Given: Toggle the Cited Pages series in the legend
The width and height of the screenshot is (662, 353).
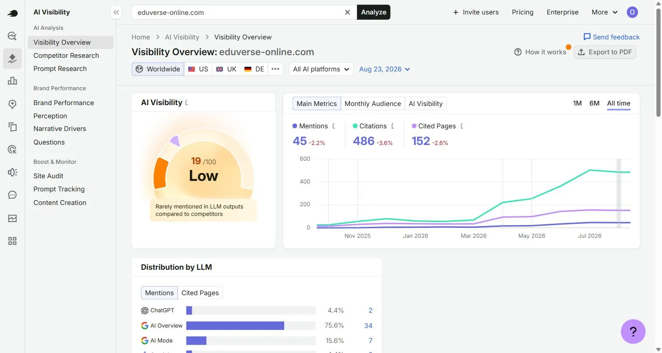Looking at the screenshot, I should pyautogui.click(x=434, y=126).
